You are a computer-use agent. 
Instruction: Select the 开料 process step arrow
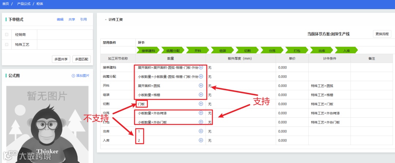(198, 50)
